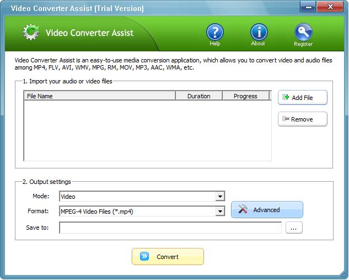Click the green plus Add File icon
This screenshot has width=349, height=280.
[x=286, y=98]
